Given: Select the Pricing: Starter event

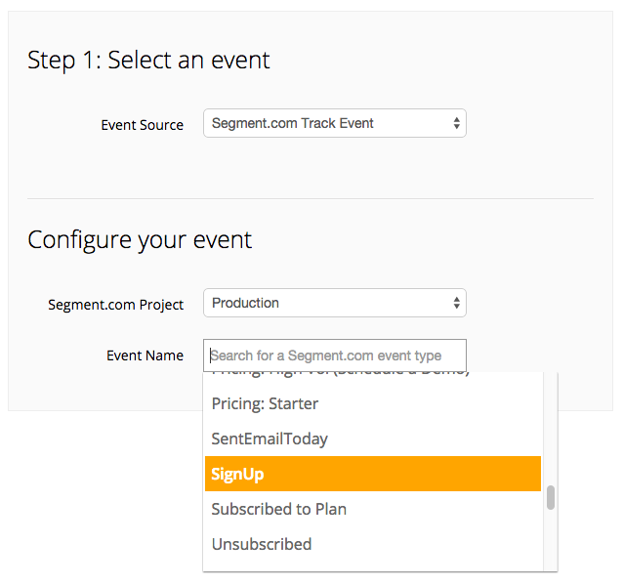Looking at the screenshot, I should pos(373,403).
